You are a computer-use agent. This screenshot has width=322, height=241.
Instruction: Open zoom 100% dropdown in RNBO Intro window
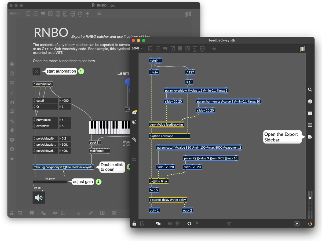pos(15,13)
